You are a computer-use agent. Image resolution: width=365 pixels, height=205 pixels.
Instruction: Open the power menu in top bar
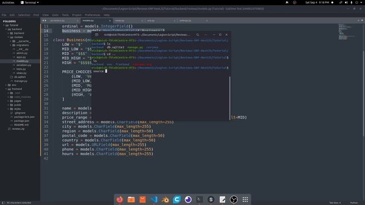[x=356, y=2]
